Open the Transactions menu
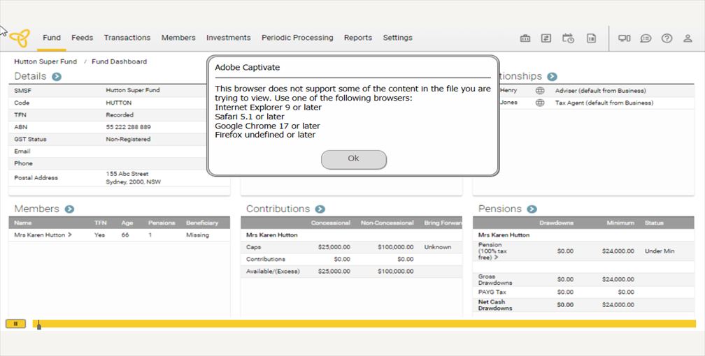 pos(127,38)
